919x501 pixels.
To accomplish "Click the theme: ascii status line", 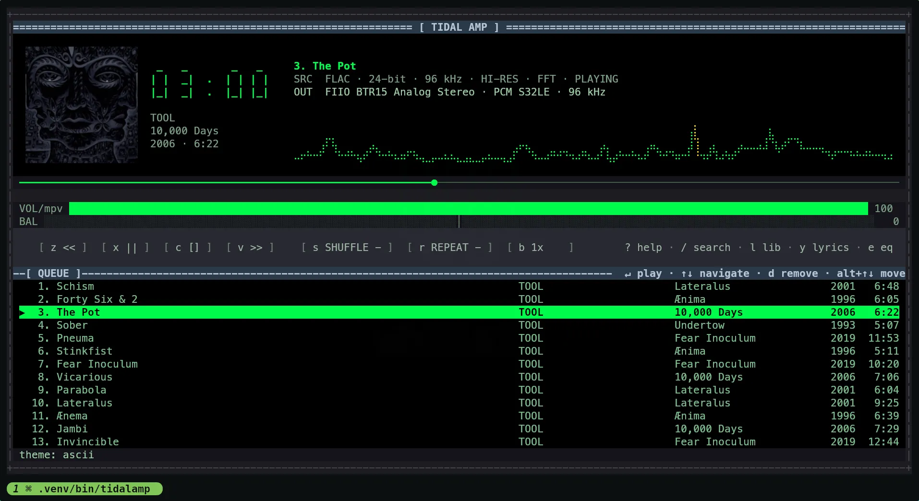I will pos(57,455).
